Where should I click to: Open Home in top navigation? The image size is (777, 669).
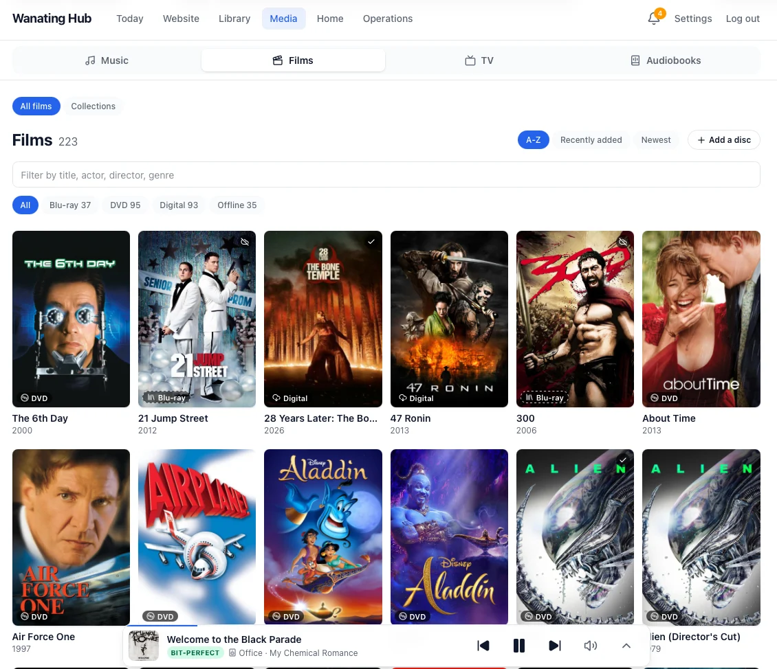pyautogui.click(x=330, y=19)
